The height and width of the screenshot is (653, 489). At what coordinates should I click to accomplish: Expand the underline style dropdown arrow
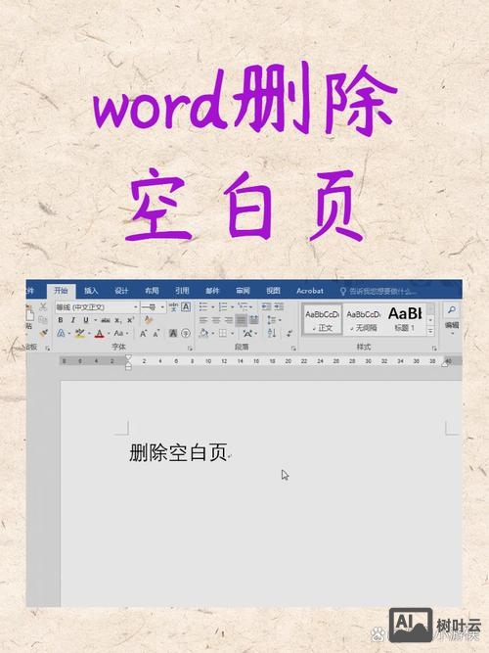(95, 320)
